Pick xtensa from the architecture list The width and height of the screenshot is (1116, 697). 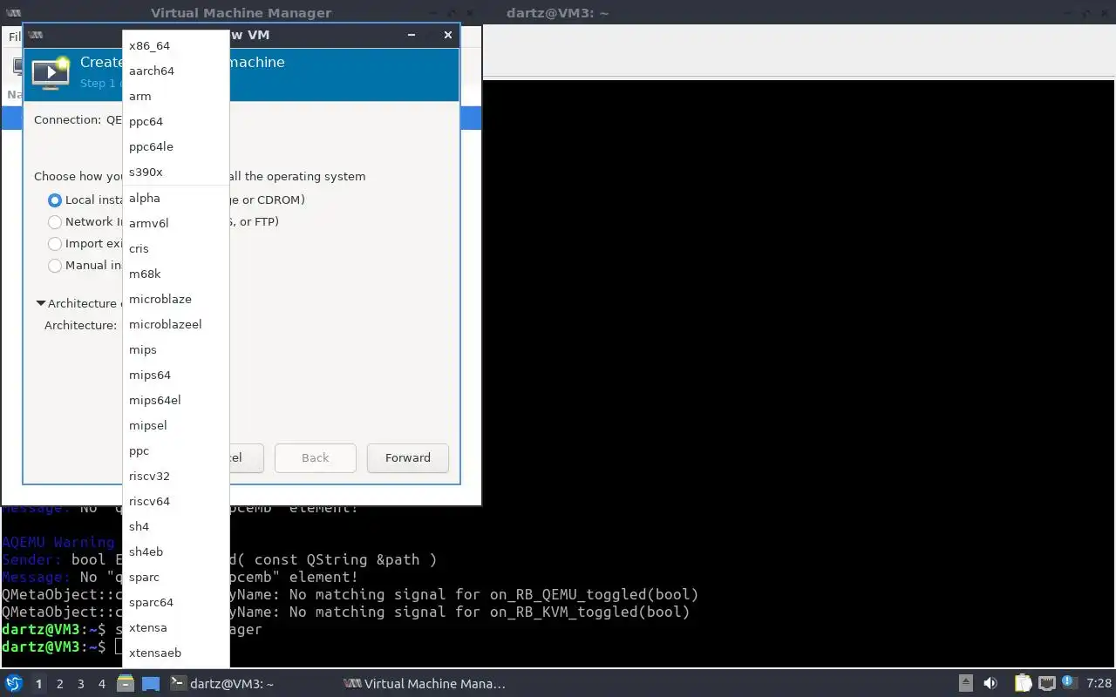[176, 627]
